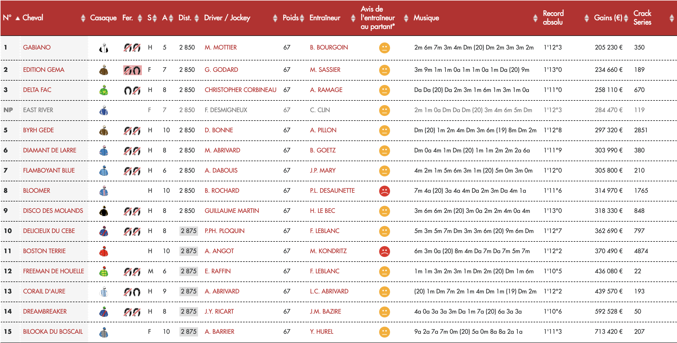Click Bilooka du Boscail's grey jockey silk
The width and height of the screenshot is (677, 343).
(104, 332)
